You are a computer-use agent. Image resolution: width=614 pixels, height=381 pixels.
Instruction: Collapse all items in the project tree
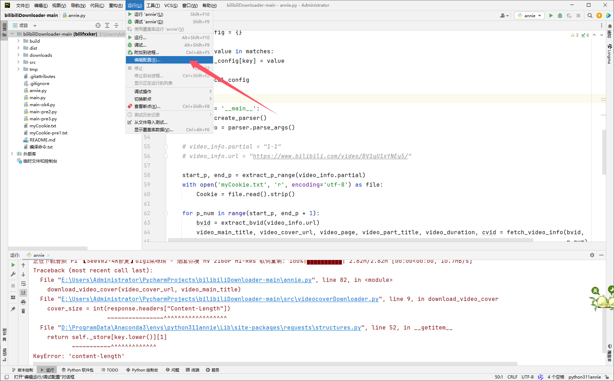click(116, 25)
